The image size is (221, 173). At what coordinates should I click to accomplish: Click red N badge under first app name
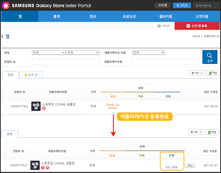click(x=44, y=108)
